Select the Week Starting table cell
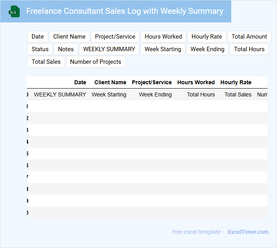277x248 pixels. click(109, 94)
